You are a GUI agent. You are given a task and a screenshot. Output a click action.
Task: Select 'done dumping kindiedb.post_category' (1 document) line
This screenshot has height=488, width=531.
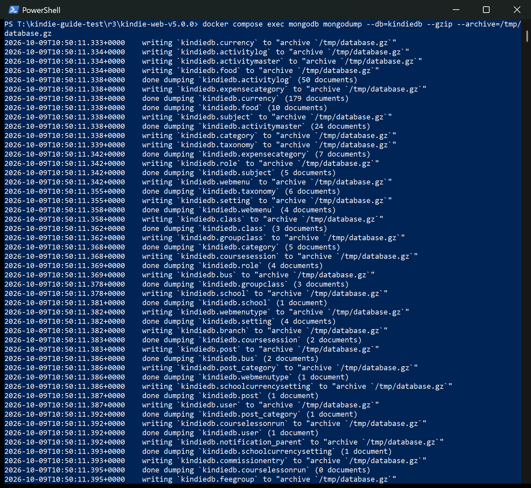click(181, 414)
